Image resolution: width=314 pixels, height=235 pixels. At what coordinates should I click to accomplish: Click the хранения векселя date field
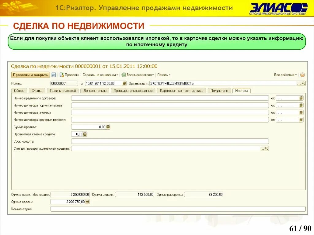click(x=287, y=120)
